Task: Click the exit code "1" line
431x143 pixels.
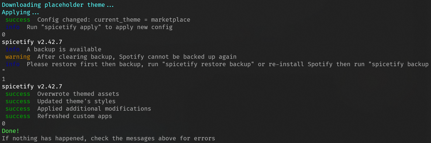Action: coord(4,79)
